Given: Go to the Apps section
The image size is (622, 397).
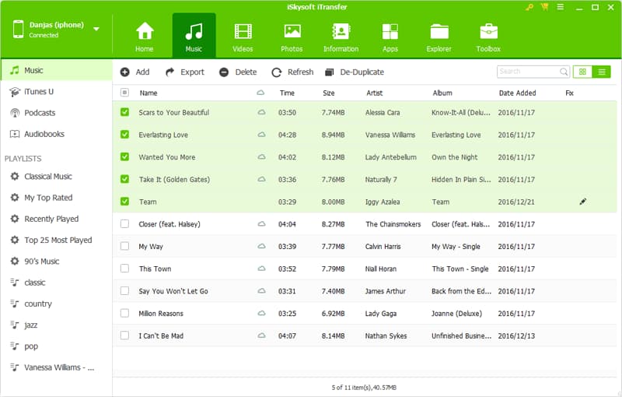Looking at the screenshot, I should 390,36.
